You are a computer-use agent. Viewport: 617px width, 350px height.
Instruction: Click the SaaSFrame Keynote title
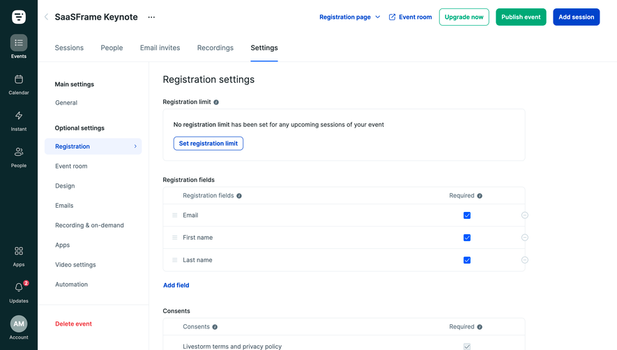coord(96,17)
